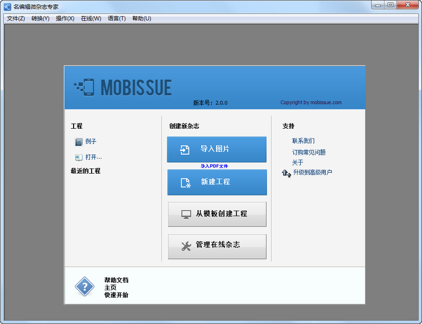Open the 文件(Z) menu

coord(16,19)
